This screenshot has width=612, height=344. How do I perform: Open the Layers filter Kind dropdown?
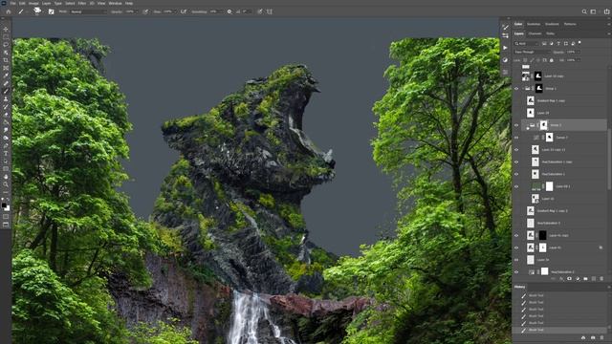[x=527, y=43]
